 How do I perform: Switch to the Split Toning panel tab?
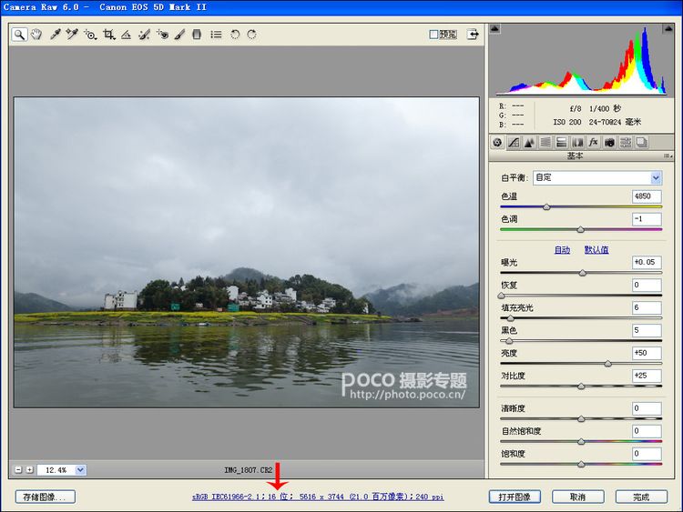click(x=562, y=142)
